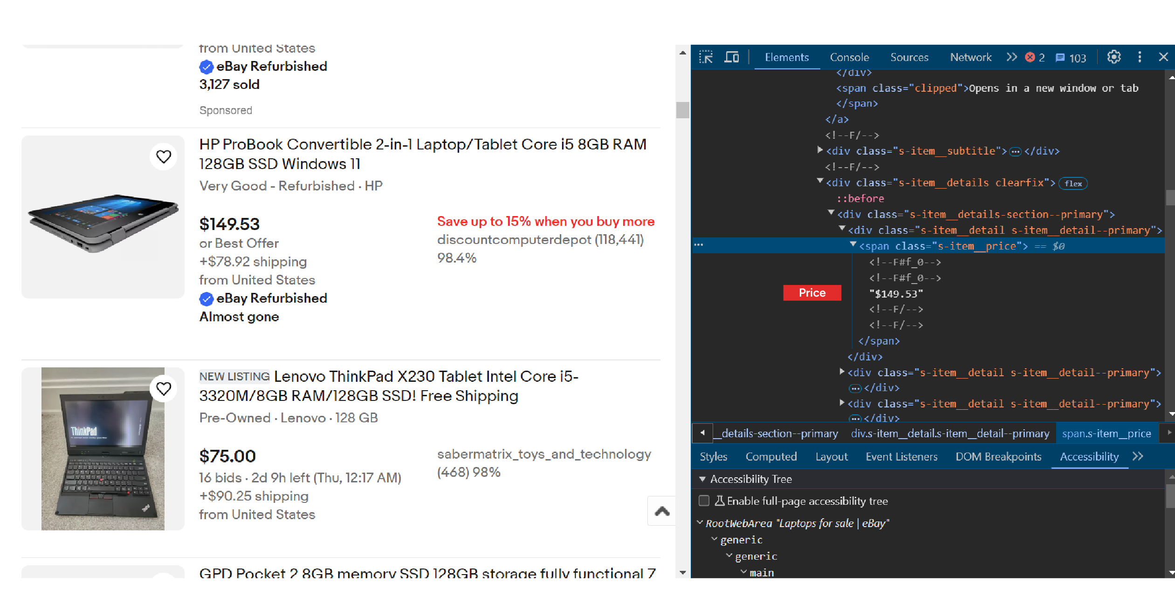The height and width of the screenshot is (596, 1175).
Task: Expand collapsed content of s-item__subtitle div
Action: pos(1016,151)
